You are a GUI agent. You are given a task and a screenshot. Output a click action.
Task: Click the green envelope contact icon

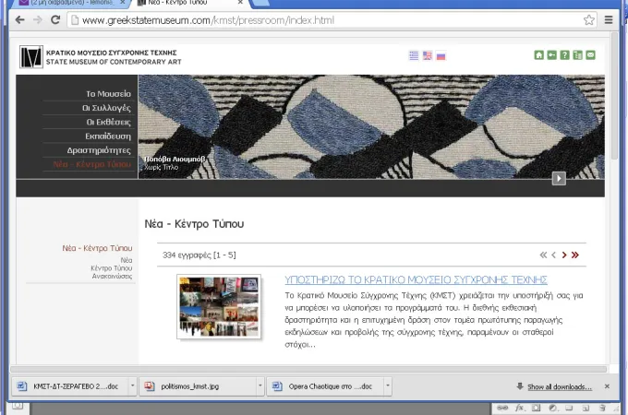(x=590, y=55)
